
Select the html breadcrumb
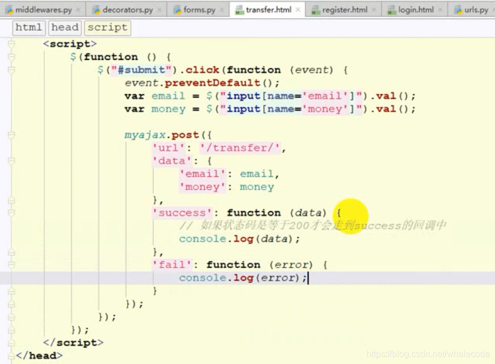click(29, 28)
